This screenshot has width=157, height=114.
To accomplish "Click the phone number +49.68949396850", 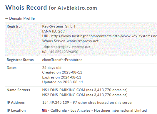I will tap(63, 52).
